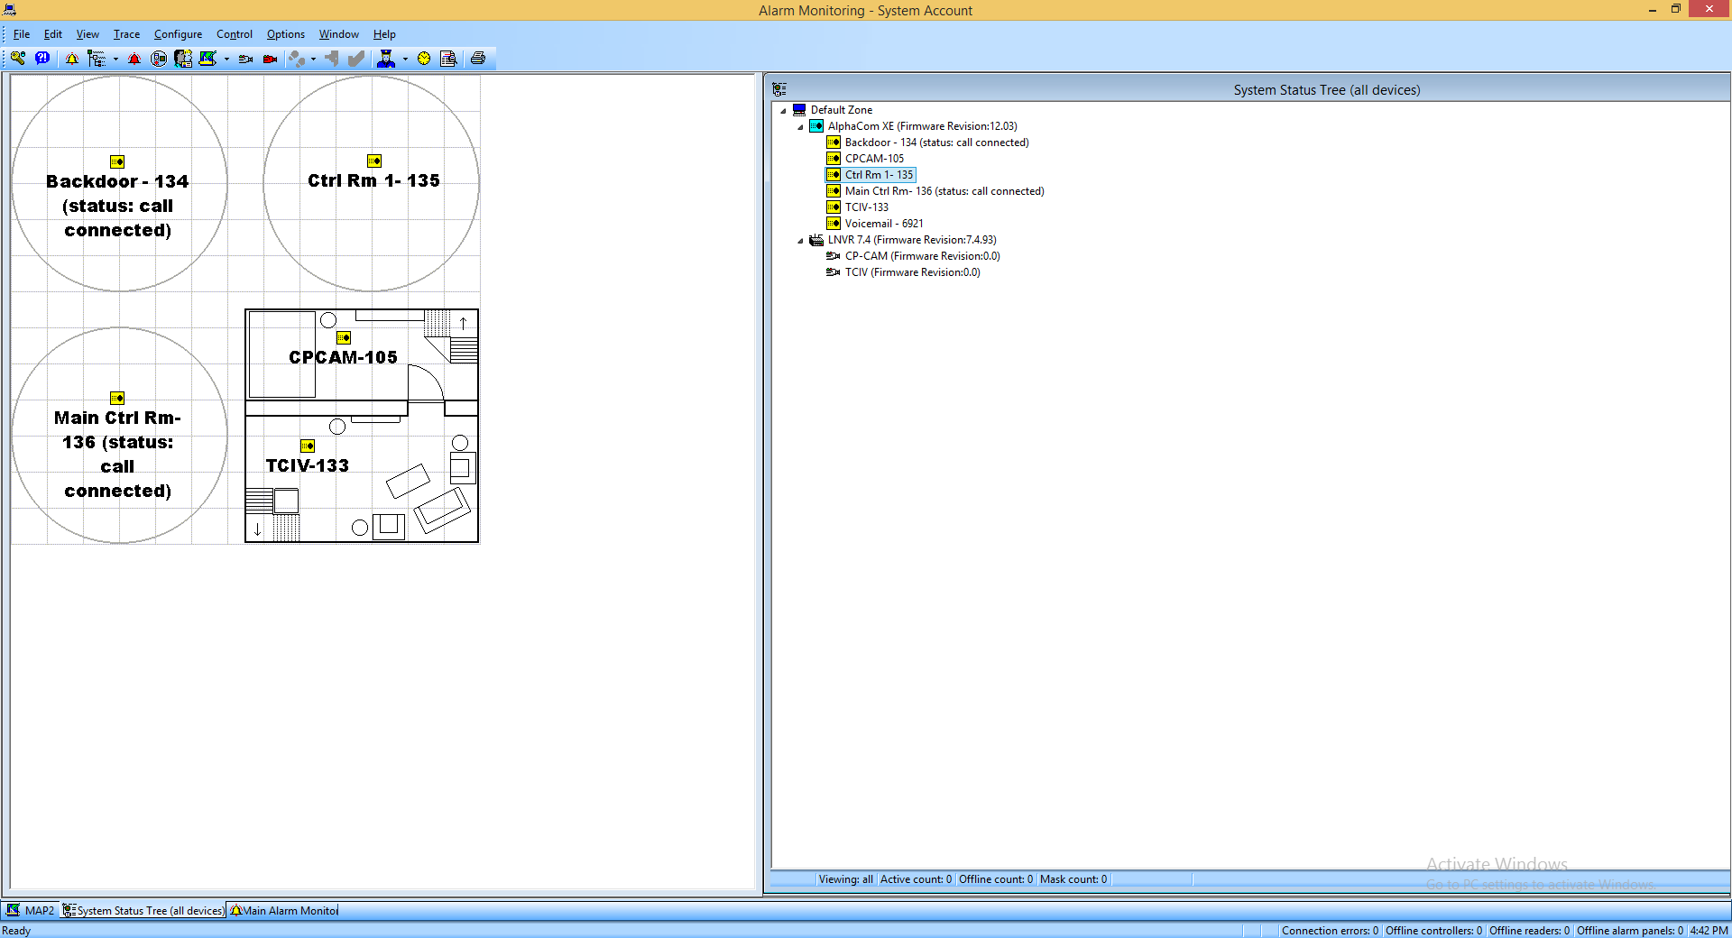Click the printer icon in toolbar

478,59
